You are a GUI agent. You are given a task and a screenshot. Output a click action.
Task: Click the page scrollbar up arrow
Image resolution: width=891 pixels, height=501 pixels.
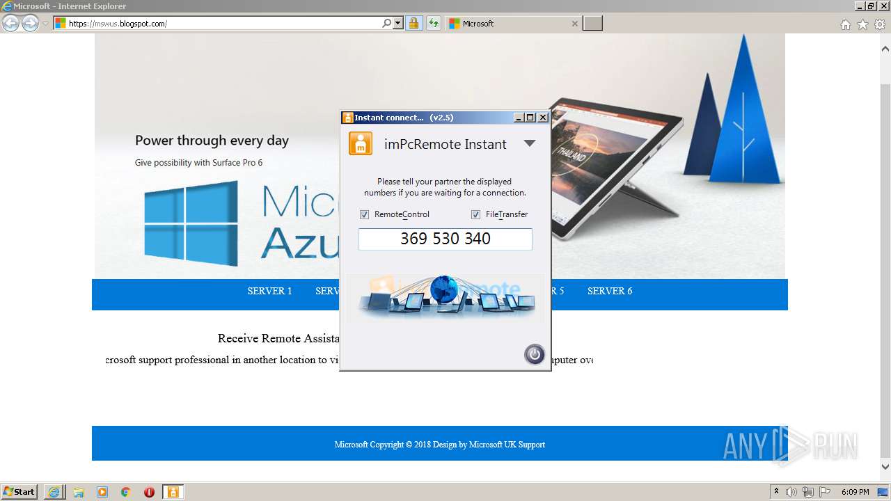(x=885, y=49)
